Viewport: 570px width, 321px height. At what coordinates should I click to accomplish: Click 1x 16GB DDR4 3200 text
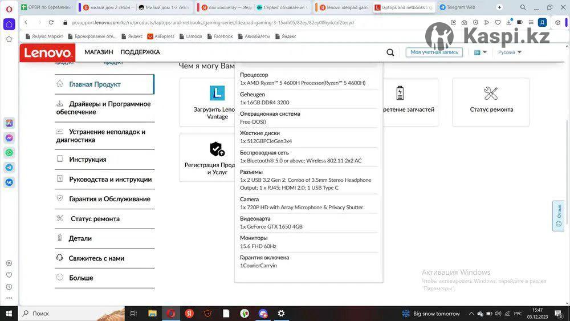(264, 103)
